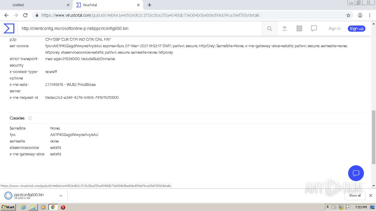The width and height of the screenshot is (376, 211).
Task: Switch to the Untitled tab
Action: click(36, 5)
